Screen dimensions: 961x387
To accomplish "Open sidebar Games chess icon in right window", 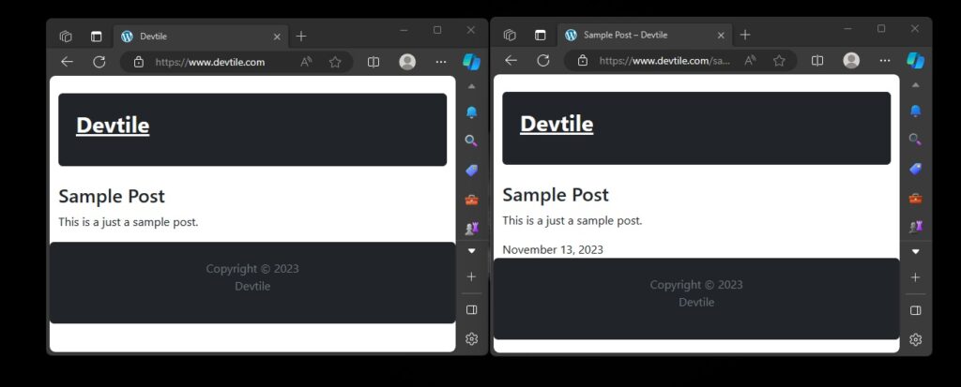I will pyautogui.click(x=915, y=227).
